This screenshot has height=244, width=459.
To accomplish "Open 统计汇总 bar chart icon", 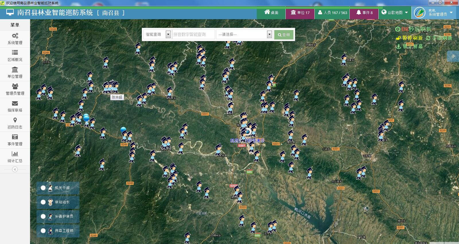I will click(x=15, y=154).
